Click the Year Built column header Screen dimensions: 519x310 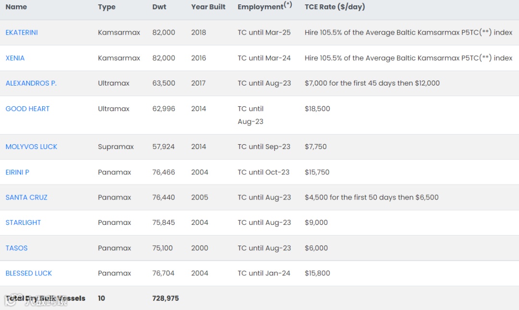208,7
